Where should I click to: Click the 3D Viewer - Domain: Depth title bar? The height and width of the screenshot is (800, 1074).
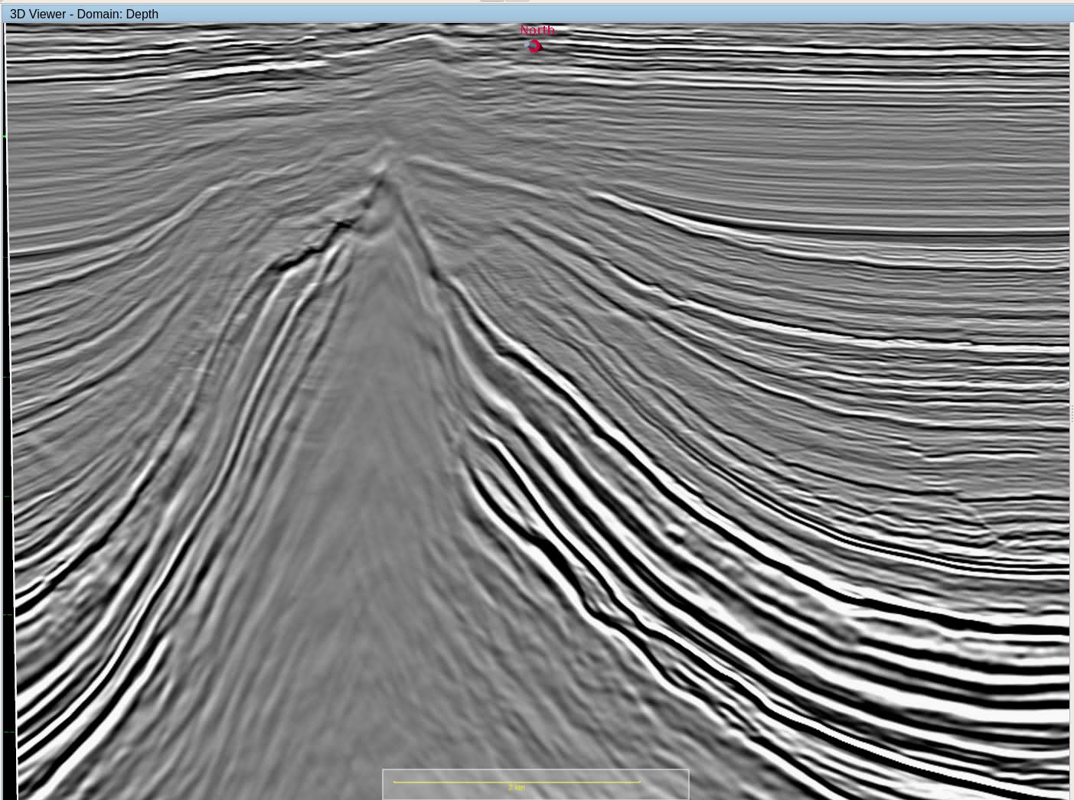coord(537,14)
